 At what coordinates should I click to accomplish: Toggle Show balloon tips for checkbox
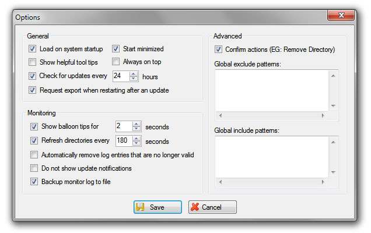pyautogui.click(x=34, y=126)
